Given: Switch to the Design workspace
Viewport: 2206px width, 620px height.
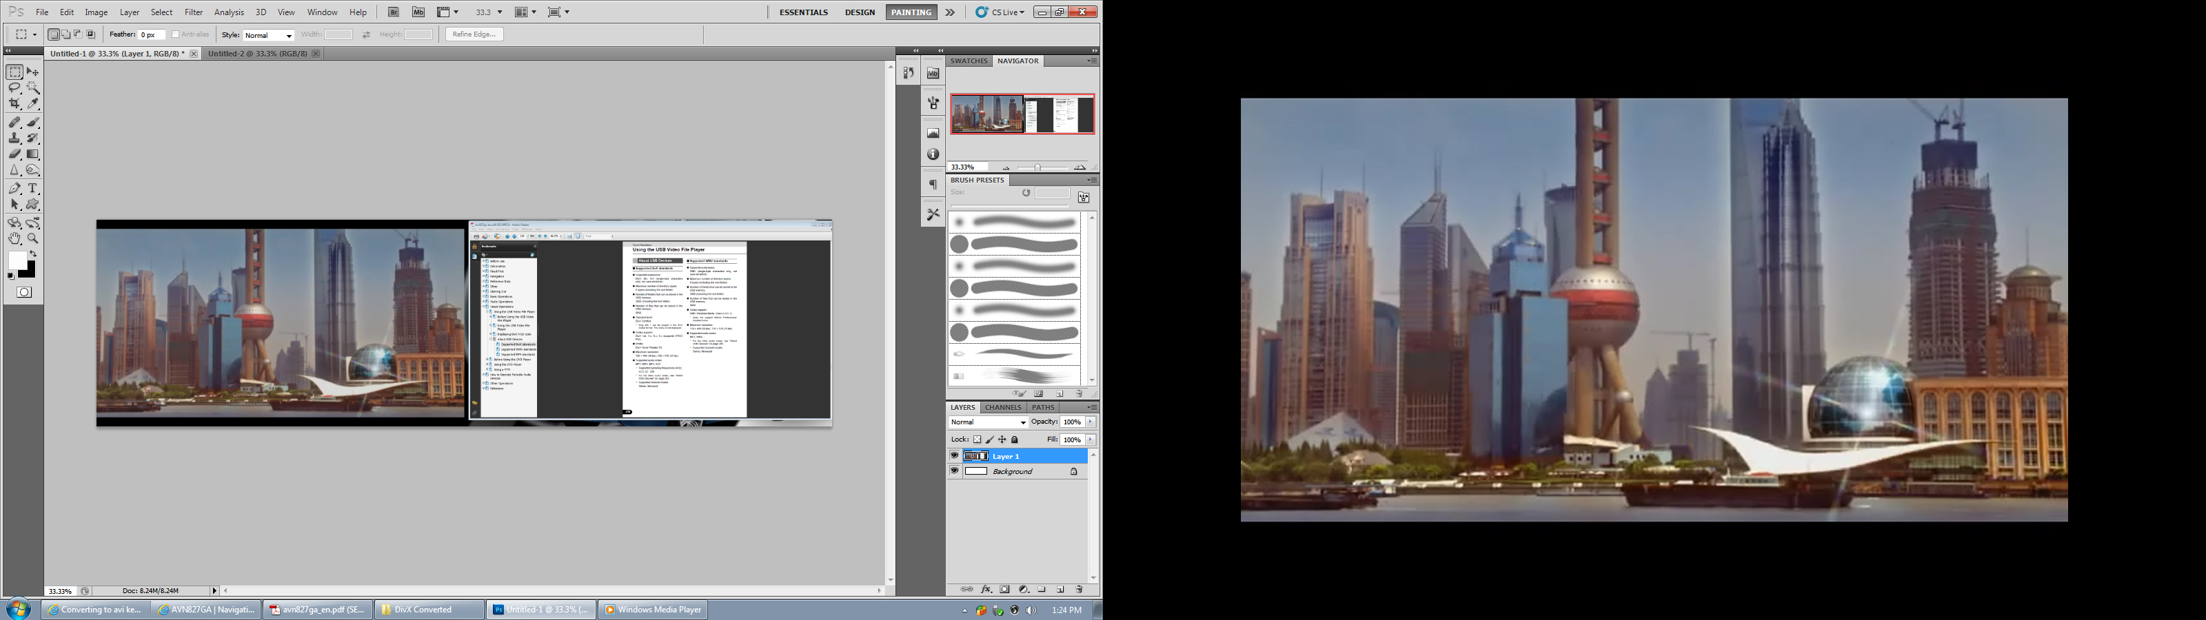Looking at the screenshot, I should (859, 12).
